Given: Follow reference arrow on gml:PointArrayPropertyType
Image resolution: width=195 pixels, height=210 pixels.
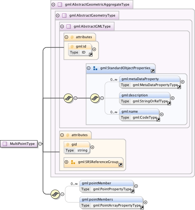Looking at the screenshot, I should tap(142, 208).
